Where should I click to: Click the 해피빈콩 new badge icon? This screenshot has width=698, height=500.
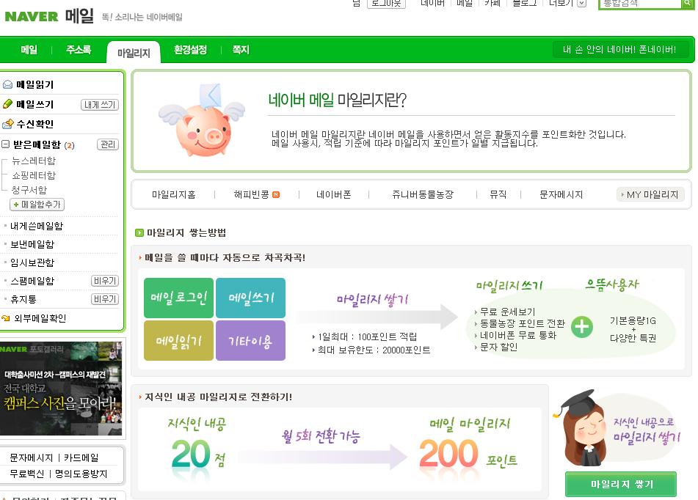coord(276,194)
